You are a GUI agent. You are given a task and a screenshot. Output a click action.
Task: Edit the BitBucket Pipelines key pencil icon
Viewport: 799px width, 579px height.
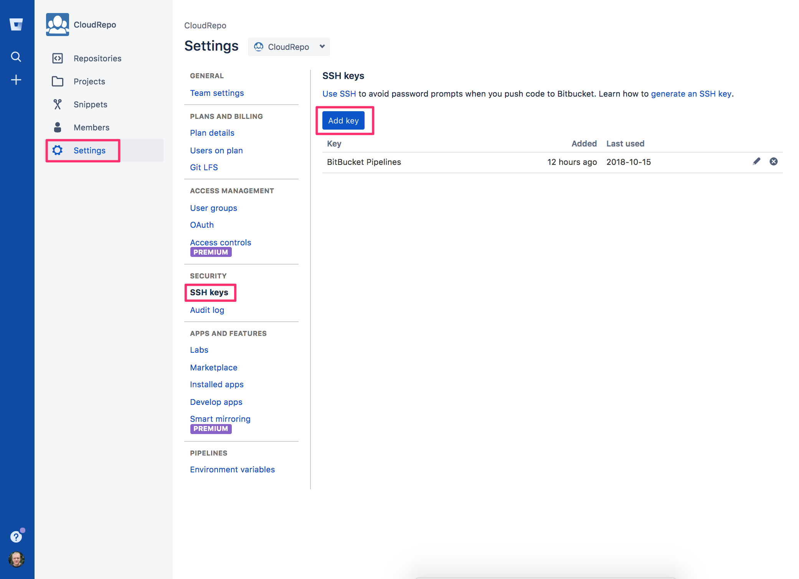click(756, 161)
